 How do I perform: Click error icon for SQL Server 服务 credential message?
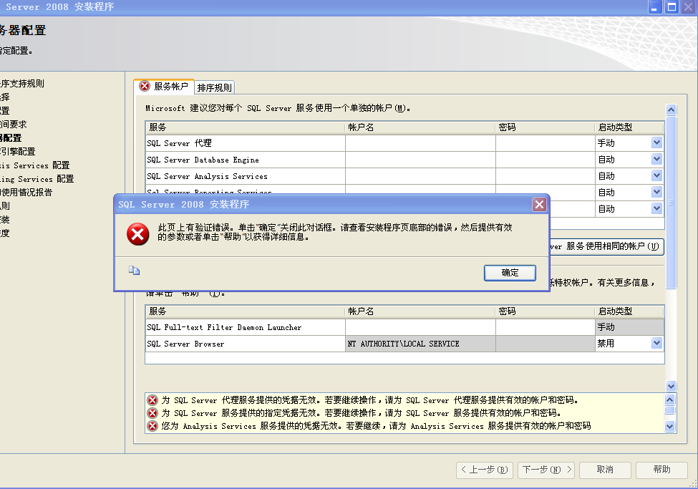pos(152,413)
